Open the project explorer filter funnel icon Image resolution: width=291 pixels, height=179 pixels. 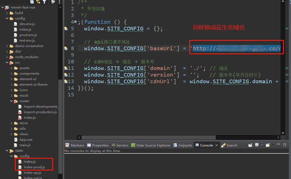[44, 2]
